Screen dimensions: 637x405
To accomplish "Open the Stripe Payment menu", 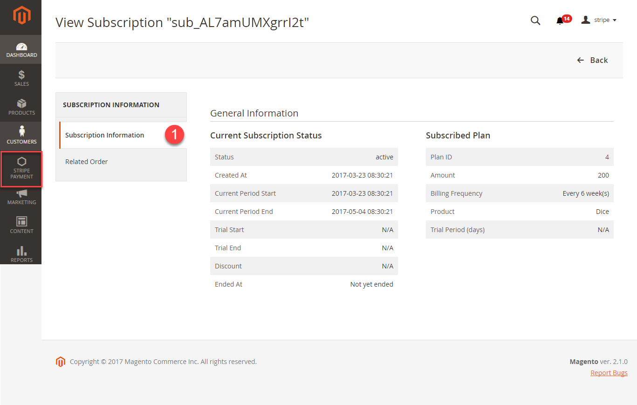I will coord(21,169).
